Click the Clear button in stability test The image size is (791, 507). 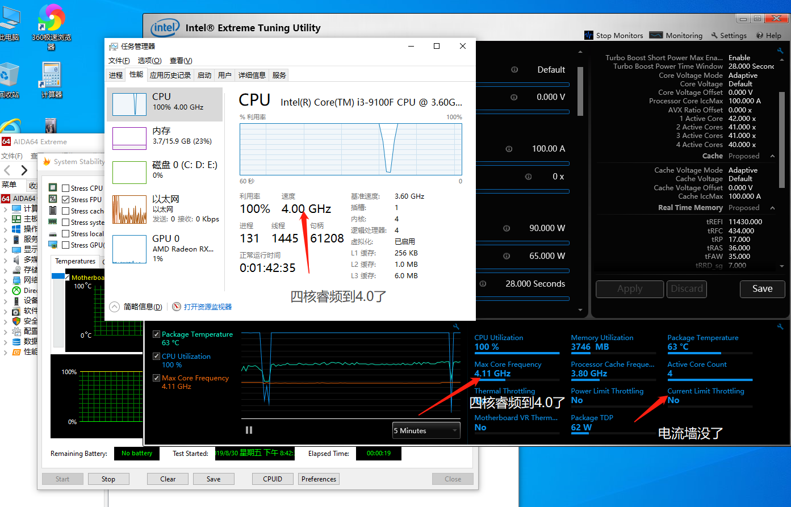tap(168, 479)
